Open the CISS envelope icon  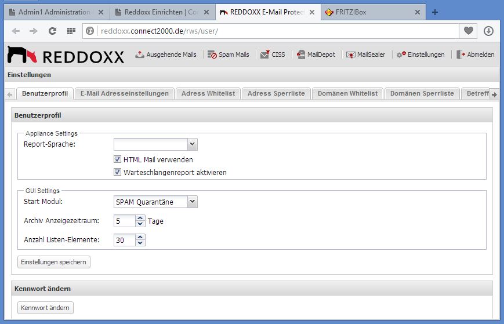click(264, 54)
